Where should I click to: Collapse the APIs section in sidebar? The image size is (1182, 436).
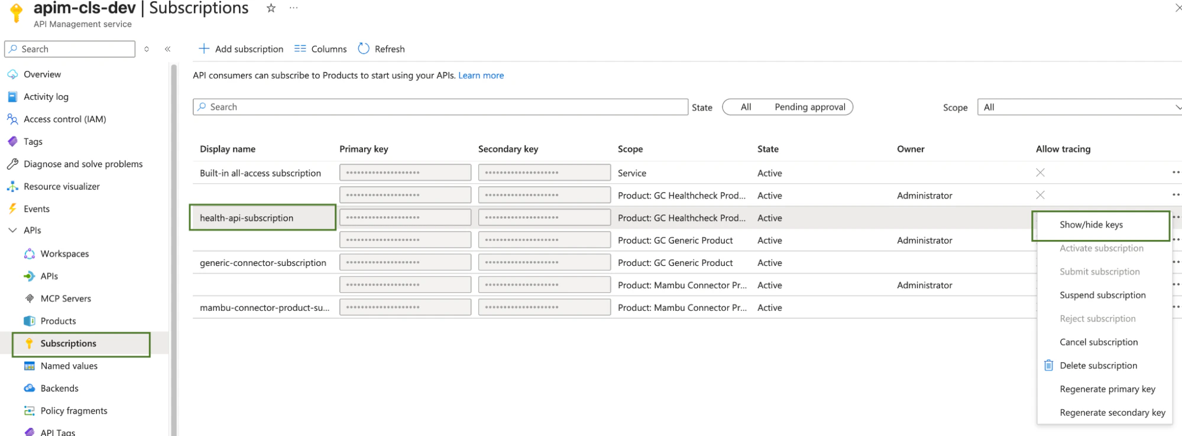pos(12,230)
